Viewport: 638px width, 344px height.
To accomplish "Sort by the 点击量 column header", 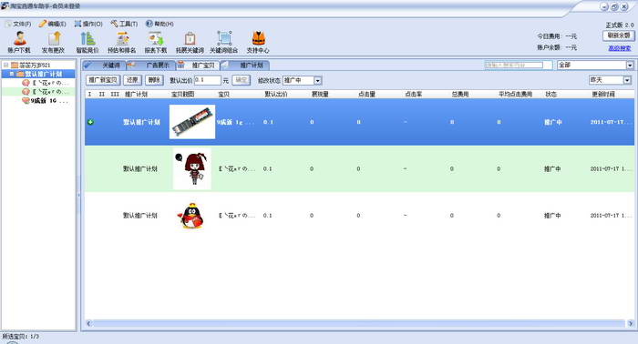I will (366, 95).
